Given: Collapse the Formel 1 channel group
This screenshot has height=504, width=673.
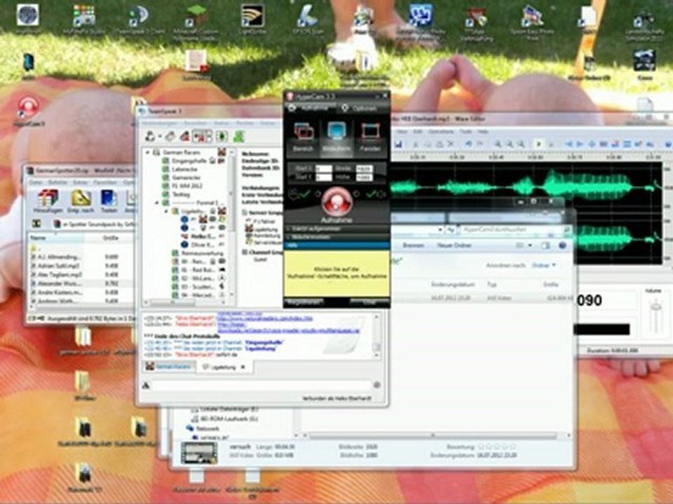Looking at the screenshot, I should (157, 203).
